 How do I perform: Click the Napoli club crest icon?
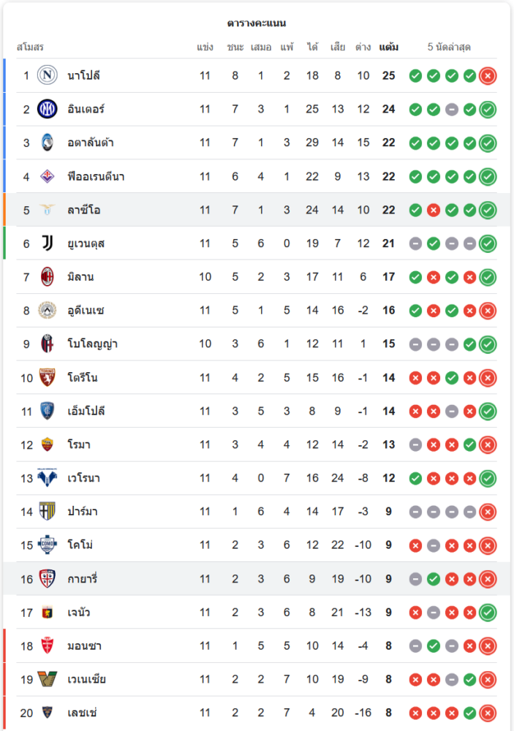(x=48, y=75)
